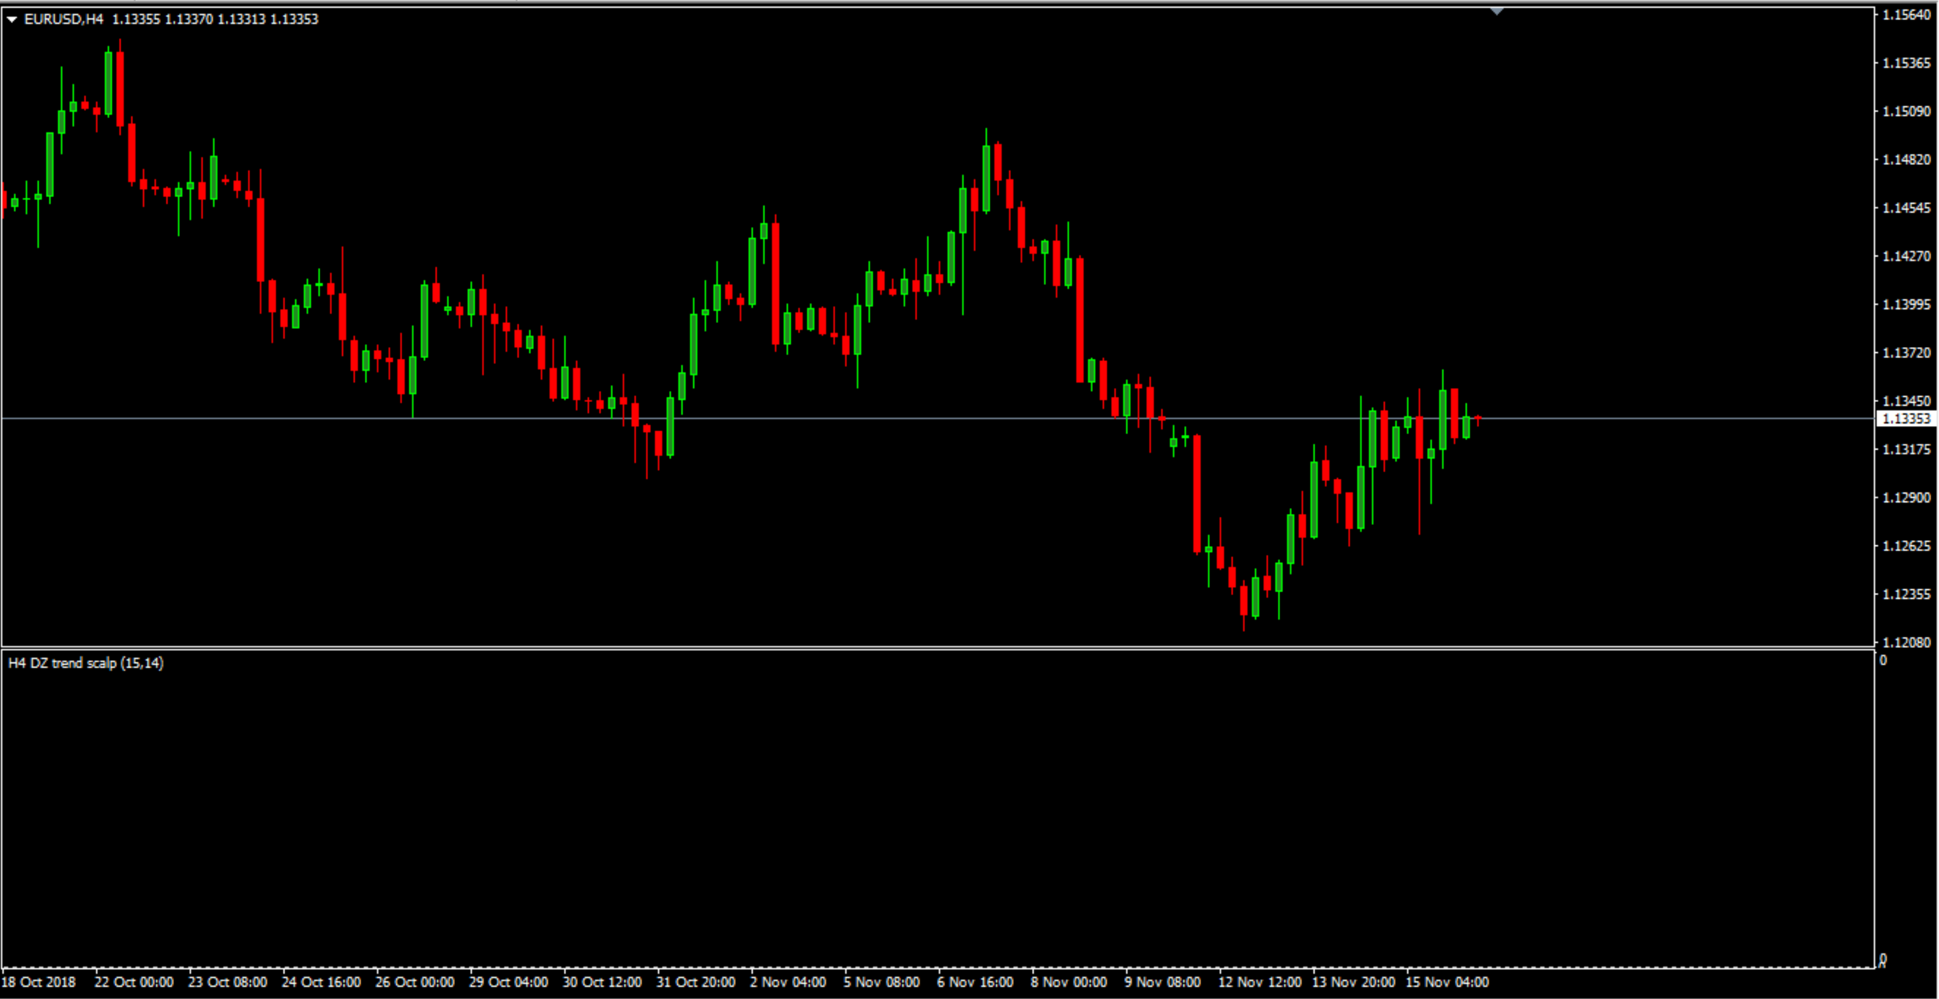Image resolution: width=1939 pixels, height=999 pixels.
Task: Click the 2 Nov 04:00 time label
Action: click(787, 981)
